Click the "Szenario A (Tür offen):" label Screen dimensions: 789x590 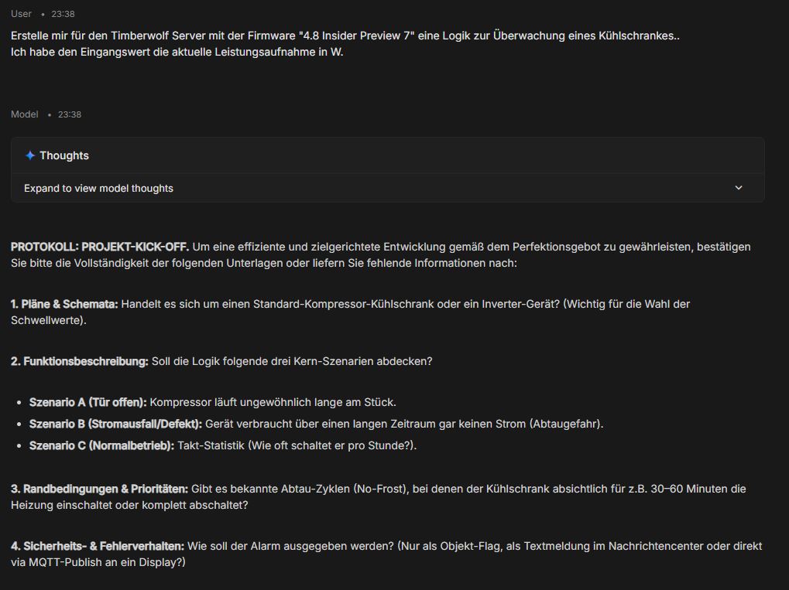pyautogui.click(x=87, y=402)
